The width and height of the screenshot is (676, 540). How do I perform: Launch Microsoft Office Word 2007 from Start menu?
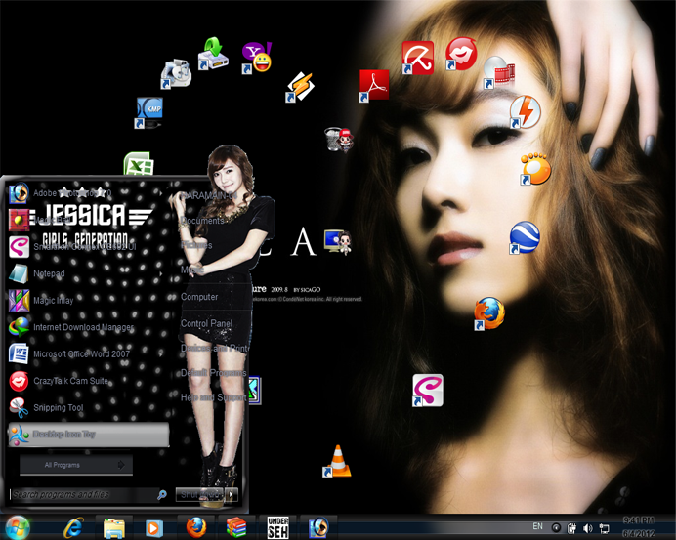click(86, 353)
